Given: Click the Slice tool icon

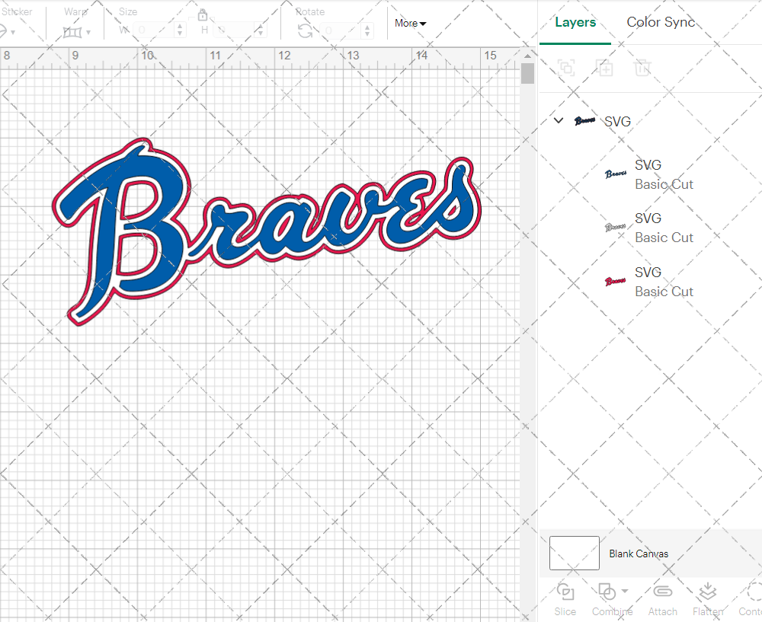Looking at the screenshot, I should [565, 592].
